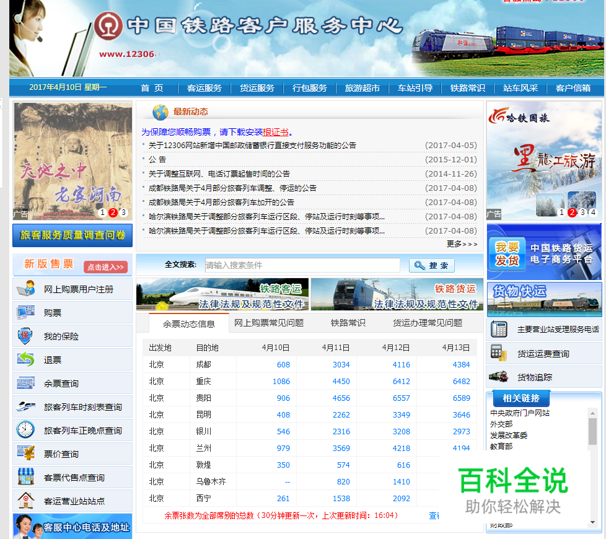Open 关于调整互联网、电话订票起售时间的公告

[x=219, y=174]
